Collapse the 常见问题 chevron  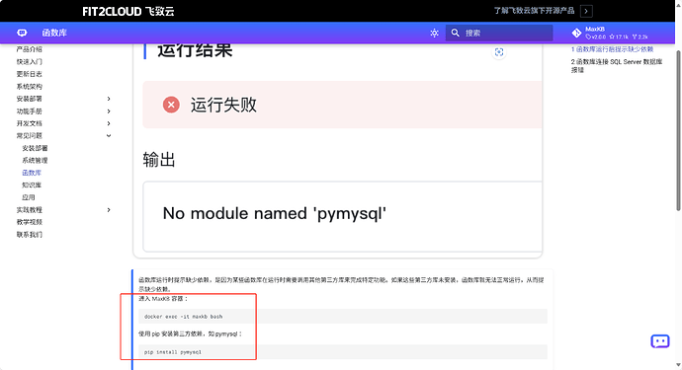coord(109,136)
